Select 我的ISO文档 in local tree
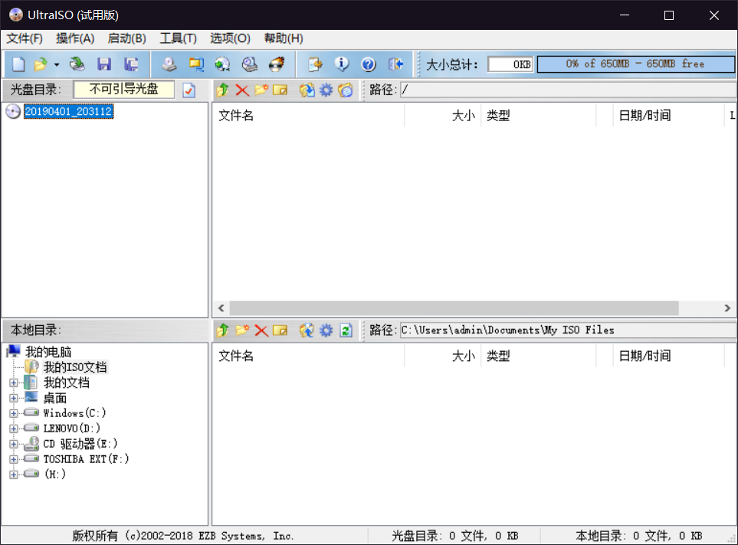Screen dimensions: 738x545 [x=75, y=367]
